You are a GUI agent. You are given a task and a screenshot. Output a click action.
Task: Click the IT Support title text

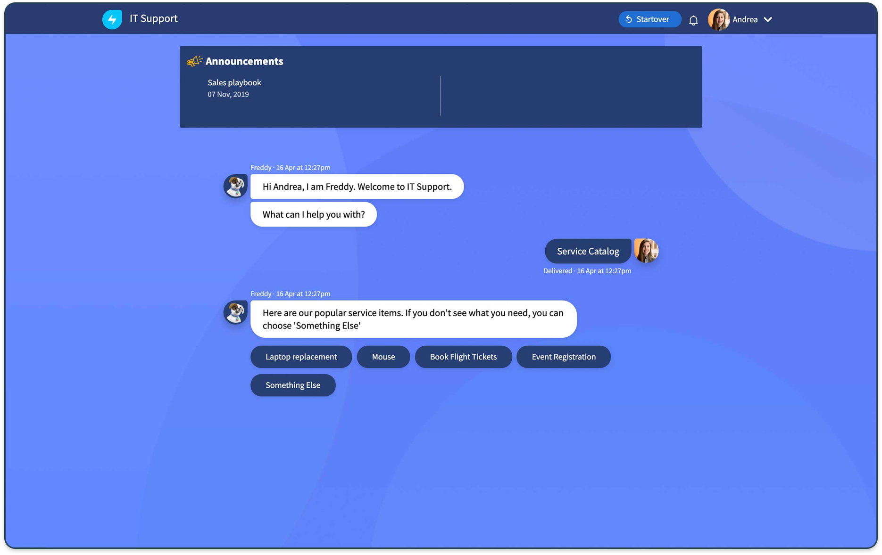(153, 18)
